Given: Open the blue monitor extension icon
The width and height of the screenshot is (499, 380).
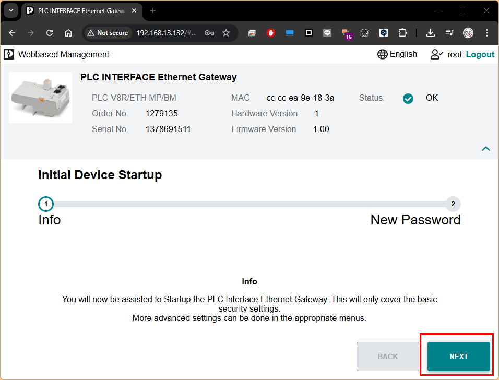Looking at the screenshot, I should click(x=290, y=33).
